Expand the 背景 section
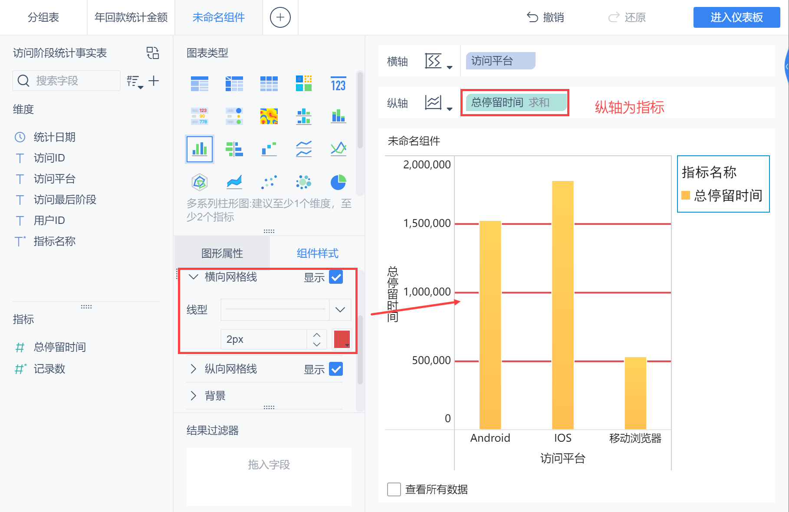Viewport: 789px width, 512px height. [x=194, y=396]
